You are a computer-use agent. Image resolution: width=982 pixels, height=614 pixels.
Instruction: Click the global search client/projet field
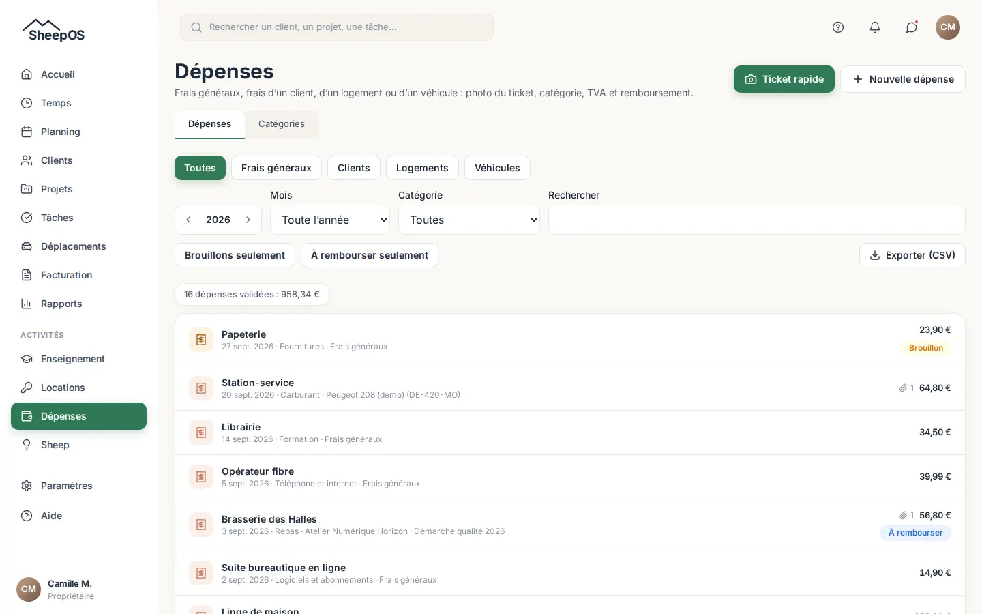(337, 27)
